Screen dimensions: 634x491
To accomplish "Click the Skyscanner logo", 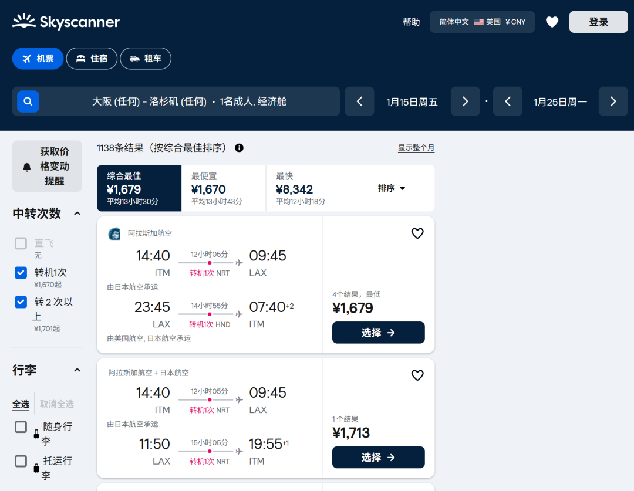I will (x=66, y=22).
